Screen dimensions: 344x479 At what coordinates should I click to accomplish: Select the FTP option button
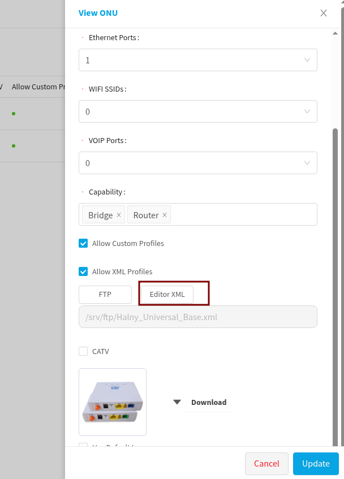(x=105, y=295)
